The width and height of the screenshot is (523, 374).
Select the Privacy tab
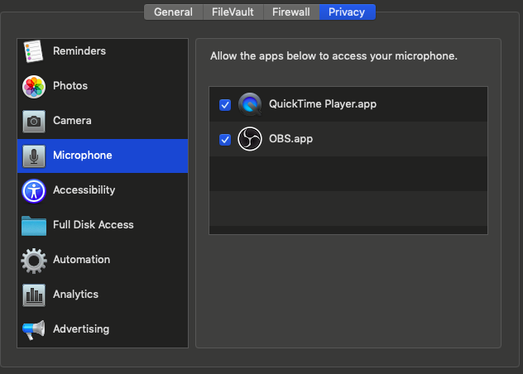click(348, 12)
